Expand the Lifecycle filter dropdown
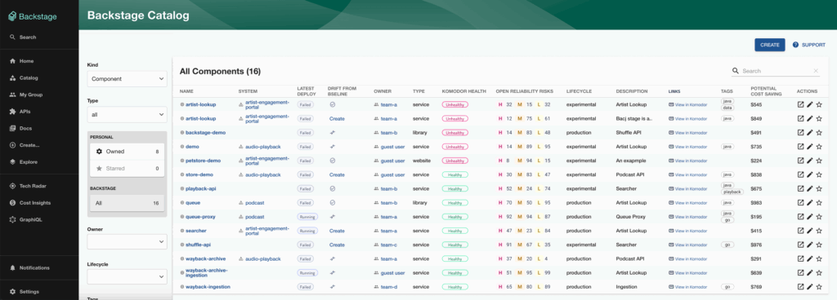Screen dimensions: 837x300 click(x=127, y=276)
